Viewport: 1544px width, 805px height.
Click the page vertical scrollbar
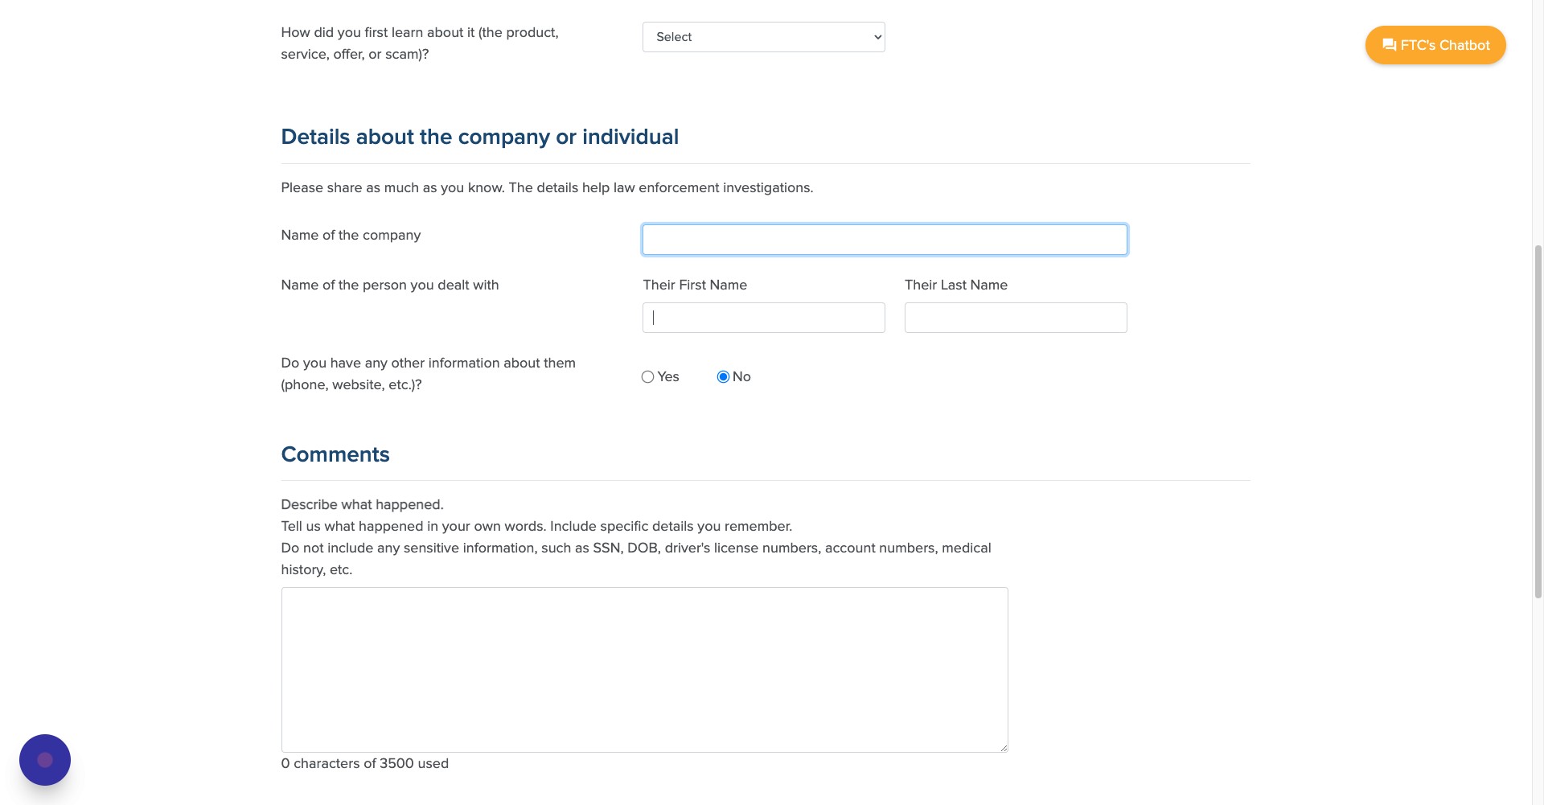1538,418
